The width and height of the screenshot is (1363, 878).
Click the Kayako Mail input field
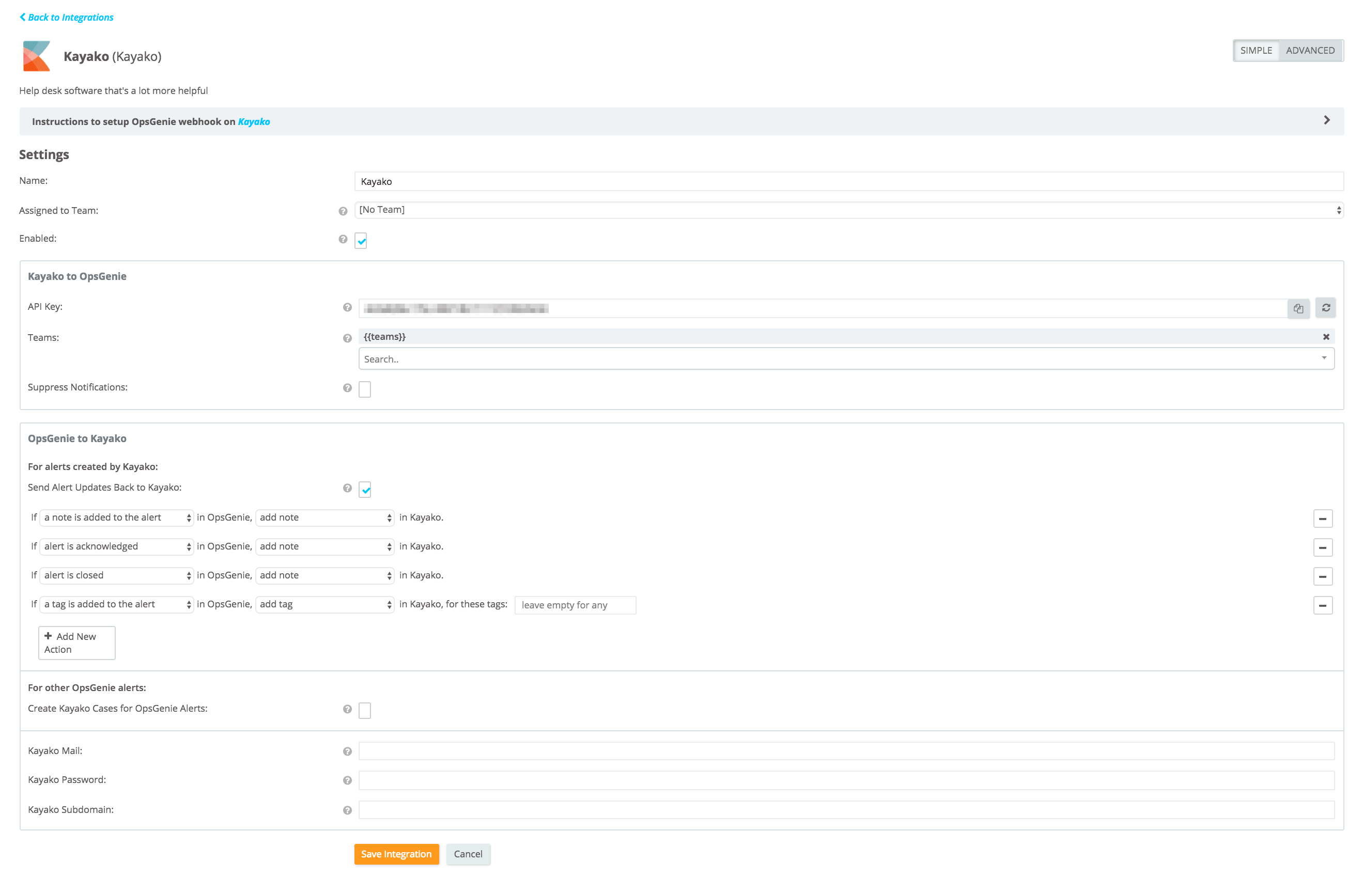846,751
